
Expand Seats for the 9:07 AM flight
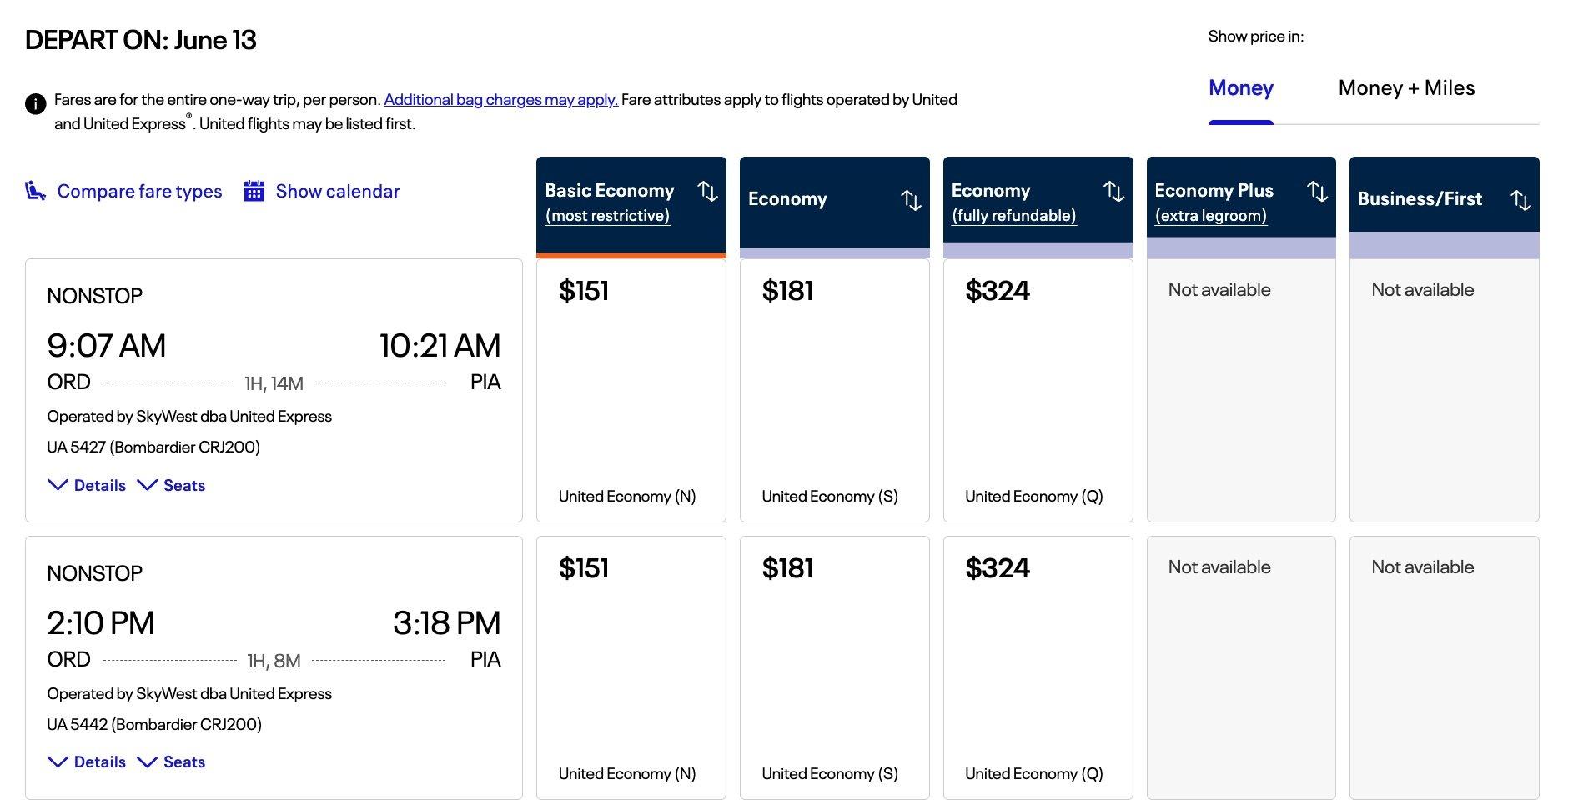[171, 485]
